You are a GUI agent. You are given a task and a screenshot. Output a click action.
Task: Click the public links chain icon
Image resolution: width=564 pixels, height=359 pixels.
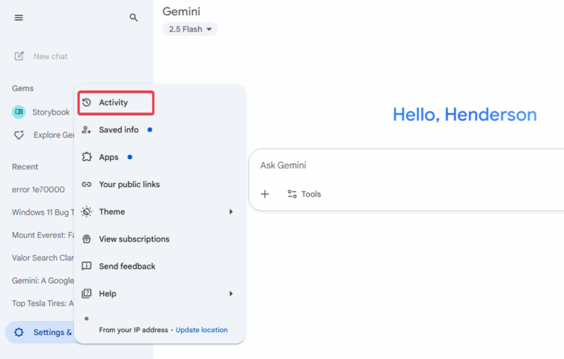point(87,184)
